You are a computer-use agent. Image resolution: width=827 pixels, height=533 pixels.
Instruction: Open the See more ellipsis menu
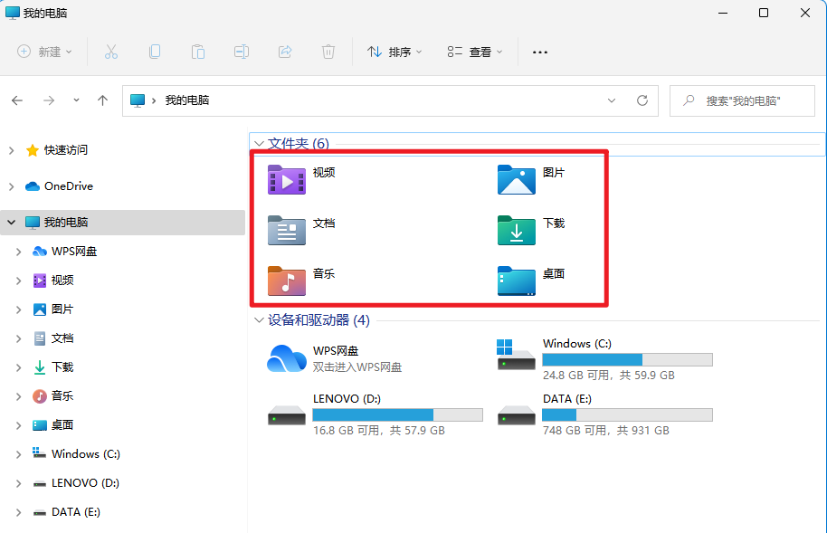click(x=539, y=52)
